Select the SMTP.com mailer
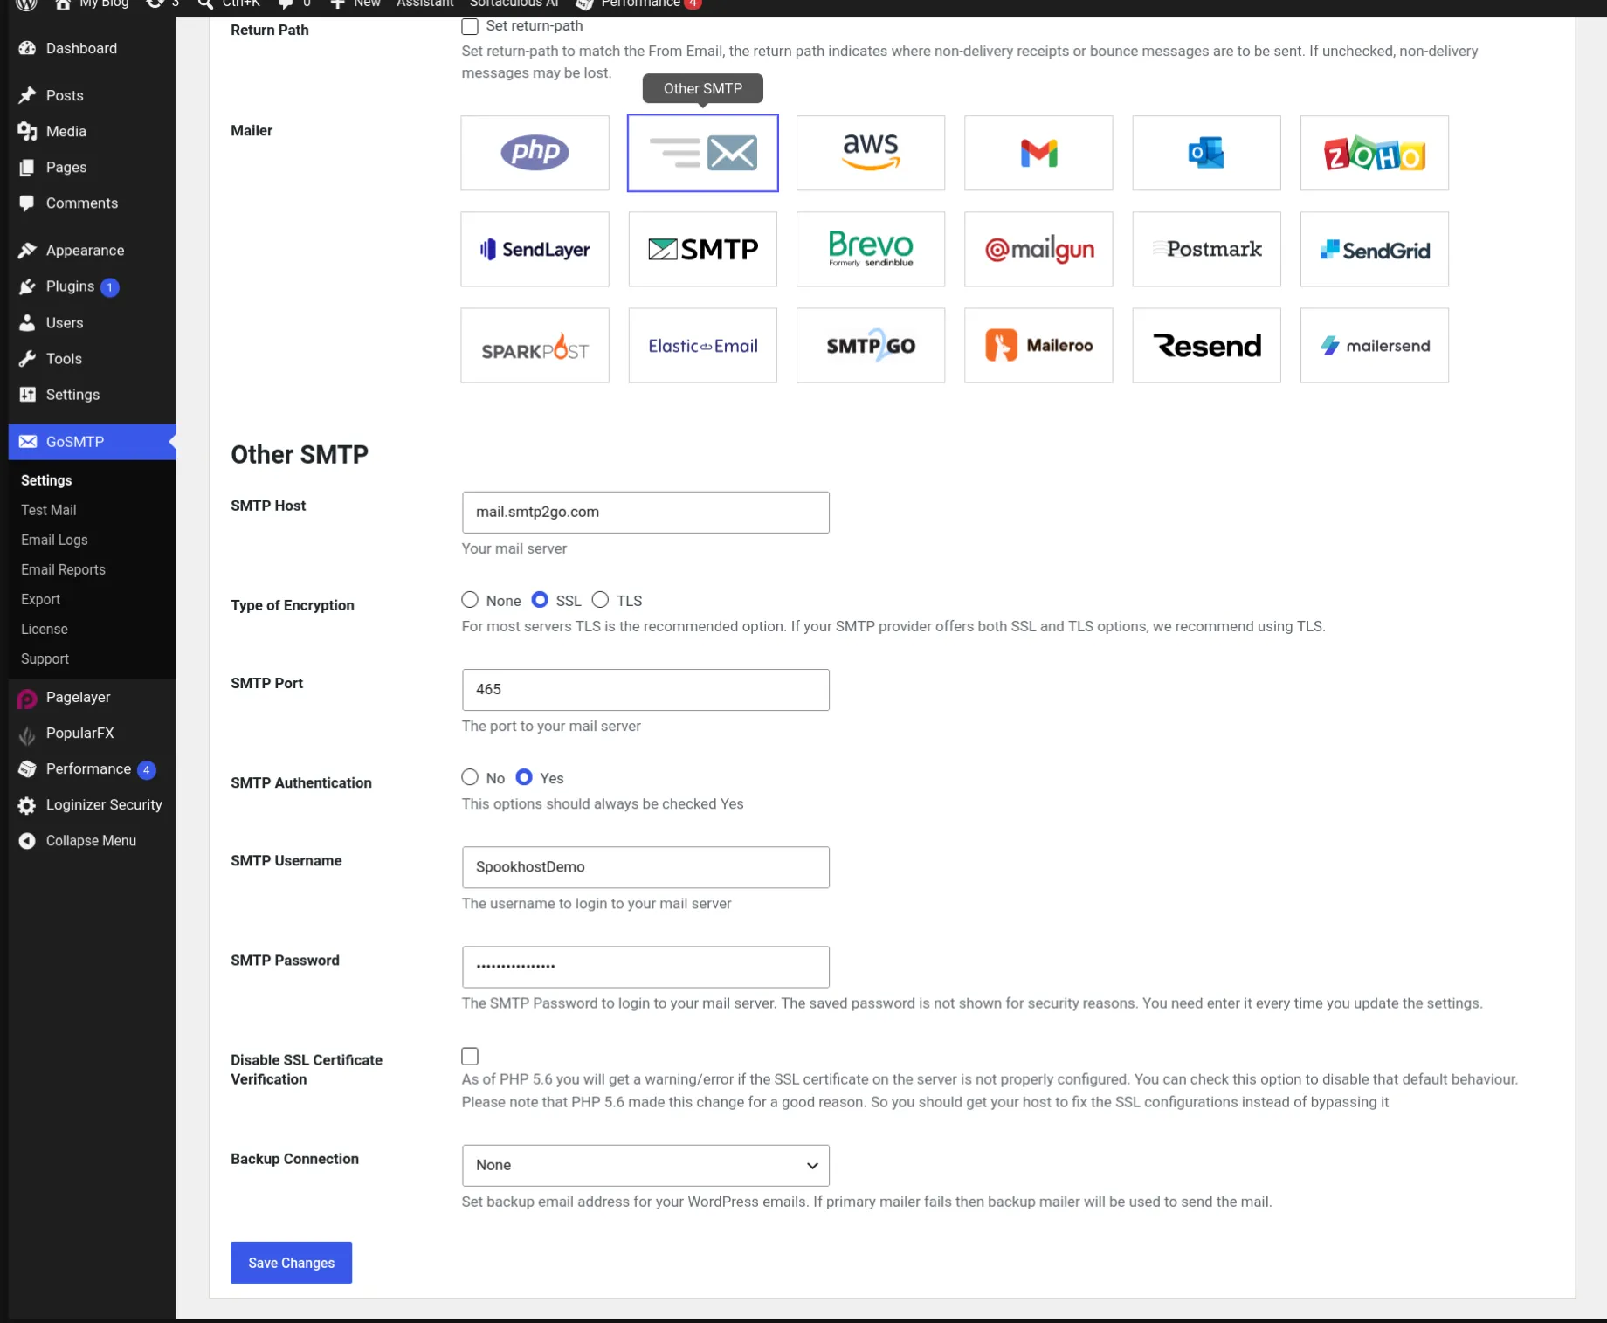This screenshot has width=1607, height=1323. (703, 249)
